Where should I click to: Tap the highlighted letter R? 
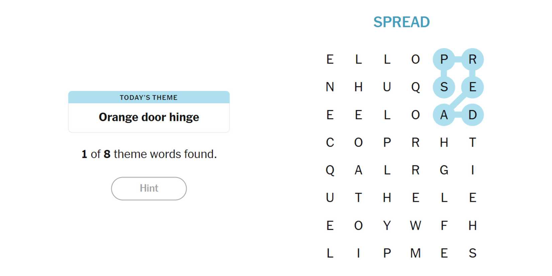[472, 60]
